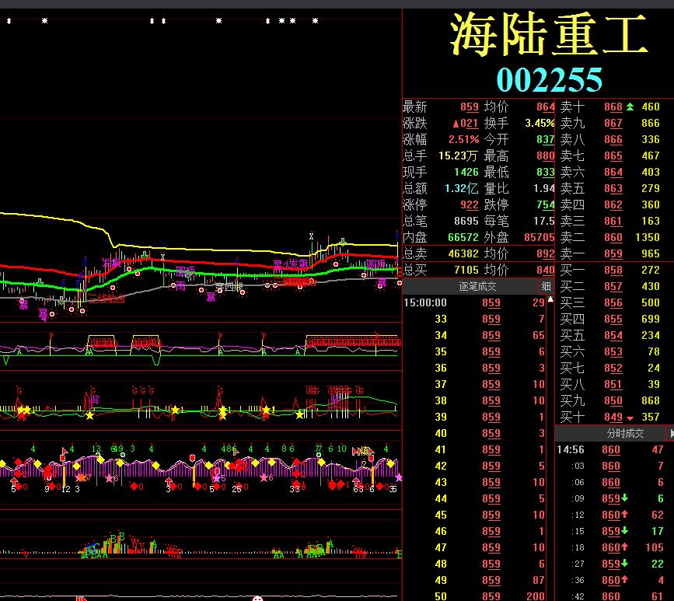
Task: Click the 涨停 price 922
Action: 470,205
